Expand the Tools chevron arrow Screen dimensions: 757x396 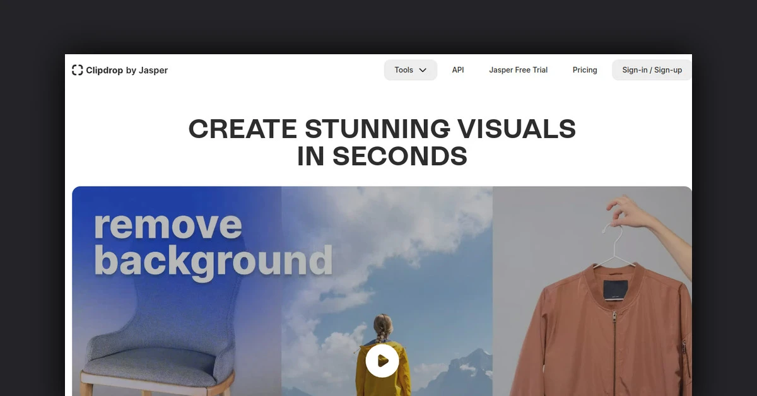(x=423, y=70)
